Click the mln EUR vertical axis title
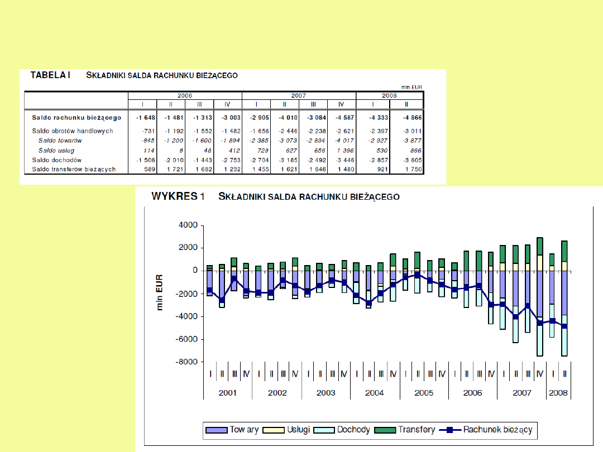Screen dimensions: 603x452 pos(160,293)
